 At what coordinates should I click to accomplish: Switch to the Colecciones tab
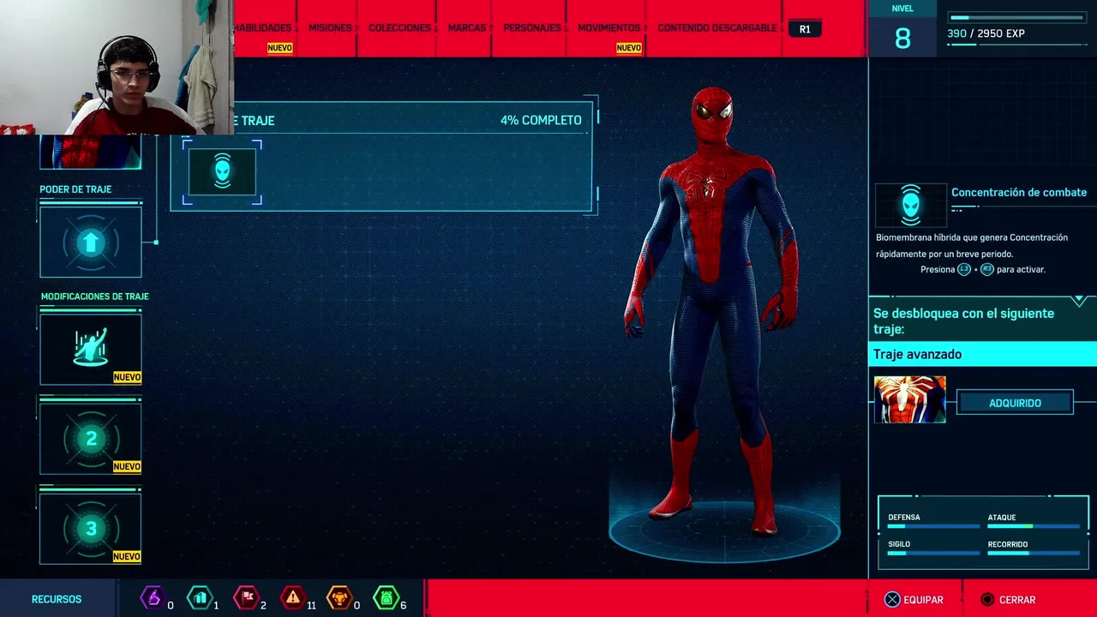point(400,27)
